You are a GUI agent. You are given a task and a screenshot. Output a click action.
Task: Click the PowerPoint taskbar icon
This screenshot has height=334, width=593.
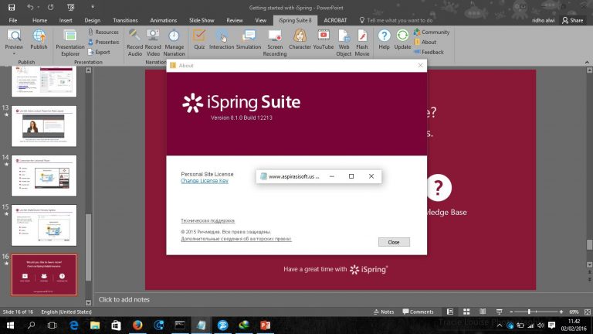coord(265,325)
